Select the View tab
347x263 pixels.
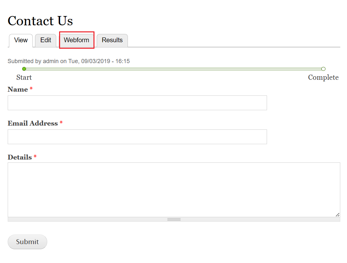21,40
